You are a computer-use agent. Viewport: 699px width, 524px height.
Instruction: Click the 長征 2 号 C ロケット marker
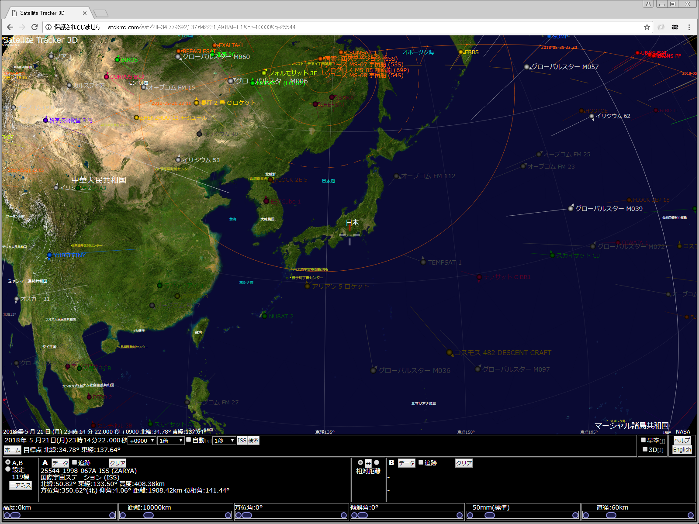tap(197, 103)
